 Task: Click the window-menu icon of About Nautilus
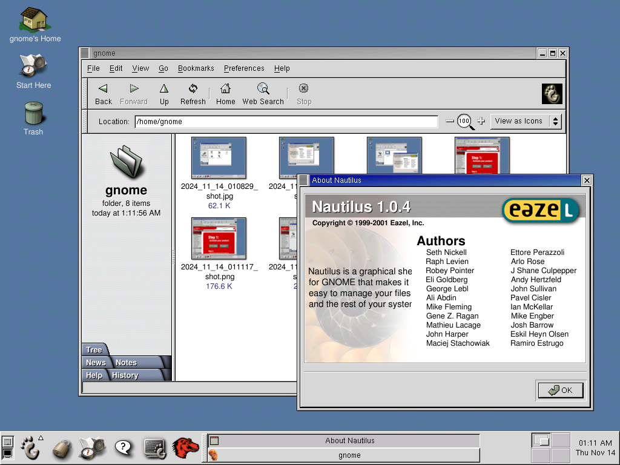pos(303,180)
